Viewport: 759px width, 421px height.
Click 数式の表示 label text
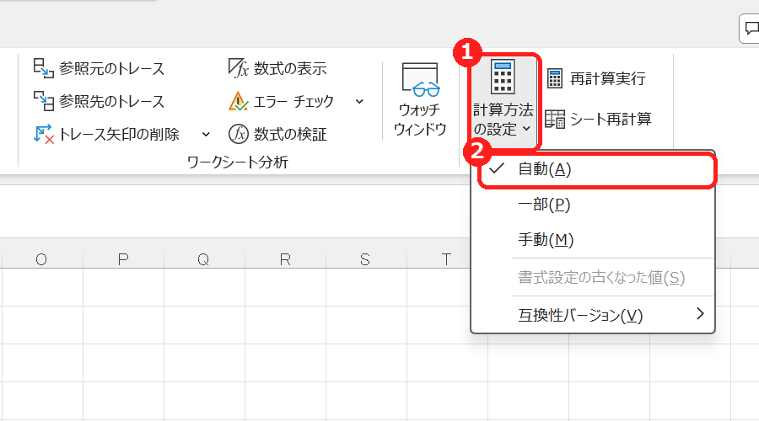pos(290,69)
